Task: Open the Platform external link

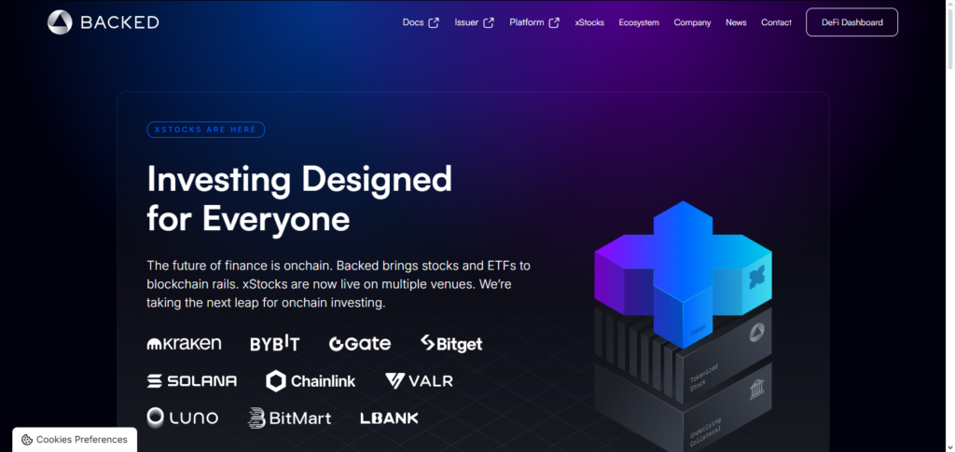Action: coord(534,22)
